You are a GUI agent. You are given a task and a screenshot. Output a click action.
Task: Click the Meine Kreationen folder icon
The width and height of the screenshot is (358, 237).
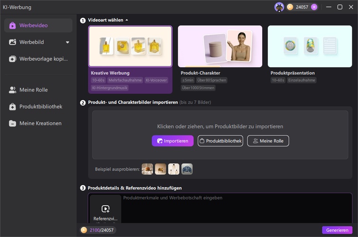pos(12,123)
